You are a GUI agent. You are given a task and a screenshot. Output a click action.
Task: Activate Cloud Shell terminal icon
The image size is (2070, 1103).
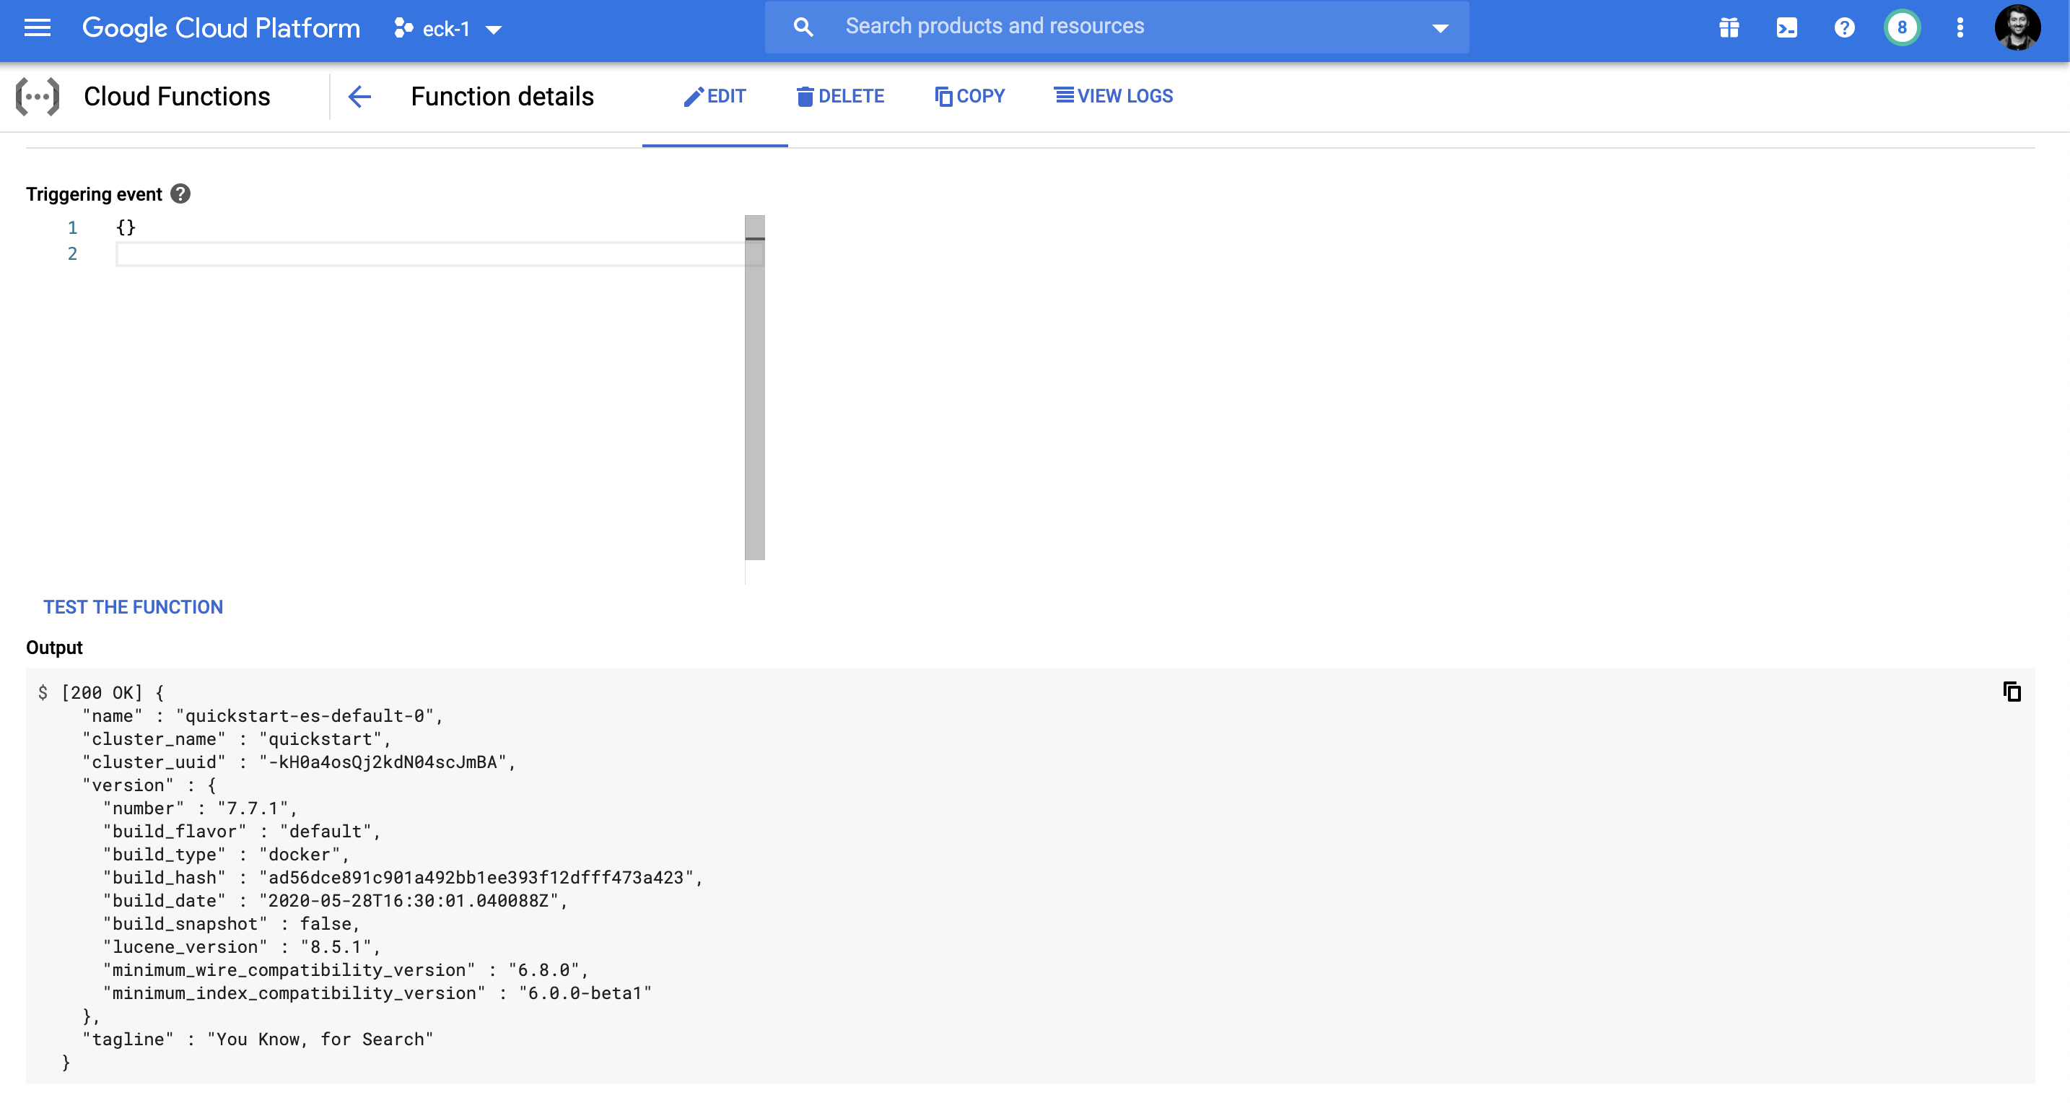[1786, 28]
